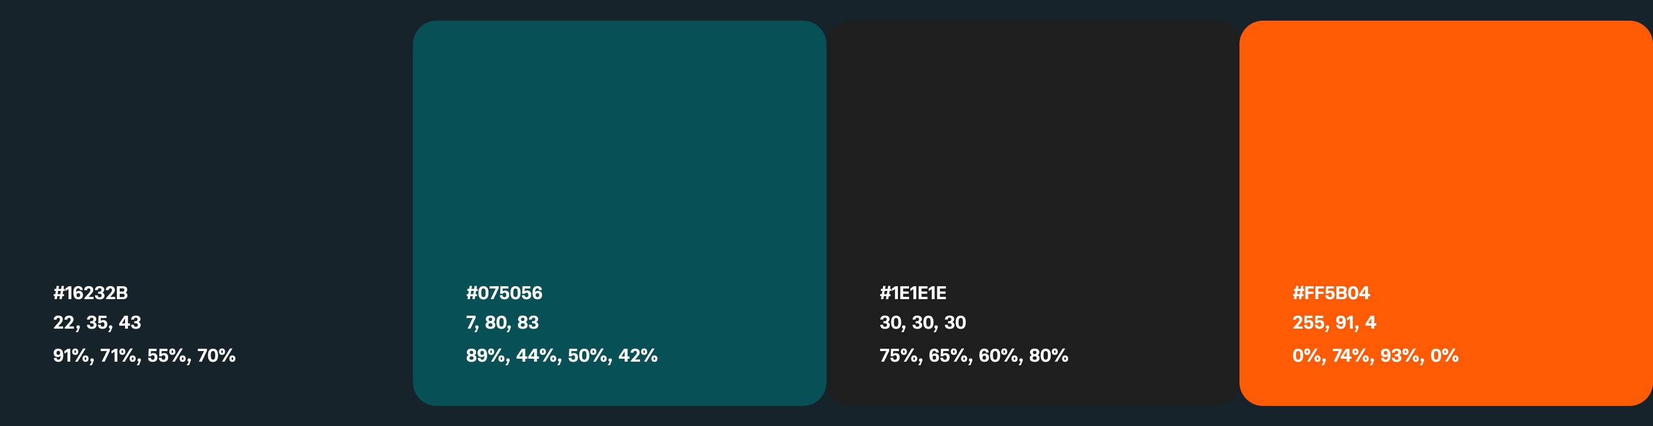
Task: Click the 80% value in charcoal swatch
Action: coord(1048,355)
